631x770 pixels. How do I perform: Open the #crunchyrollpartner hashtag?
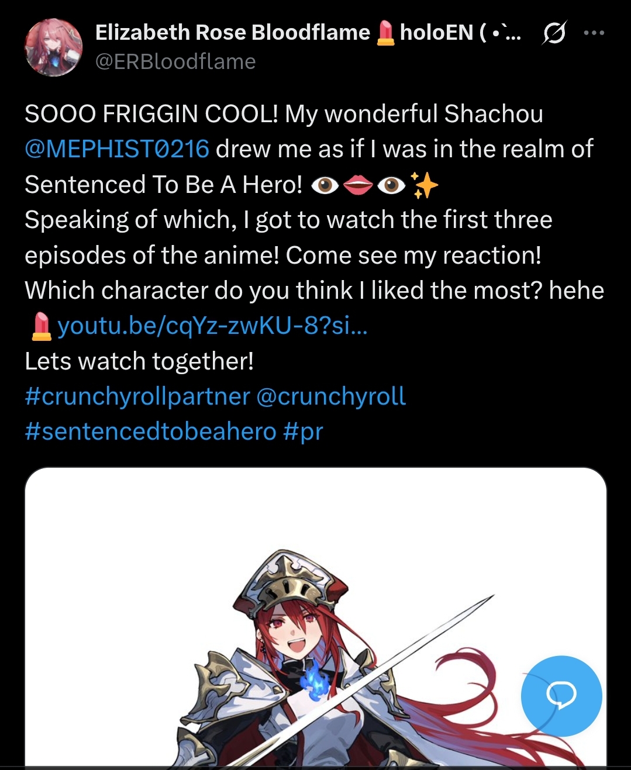(137, 397)
